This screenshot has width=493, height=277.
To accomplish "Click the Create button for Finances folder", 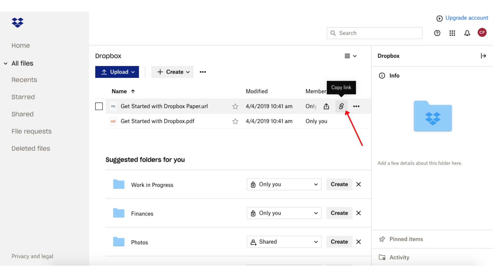I will click(339, 213).
